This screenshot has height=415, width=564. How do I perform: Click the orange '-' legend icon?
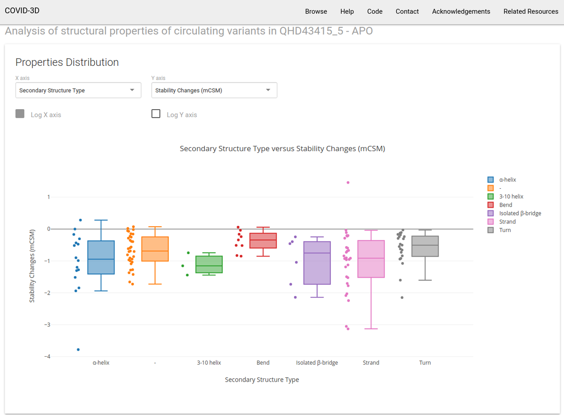click(491, 188)
